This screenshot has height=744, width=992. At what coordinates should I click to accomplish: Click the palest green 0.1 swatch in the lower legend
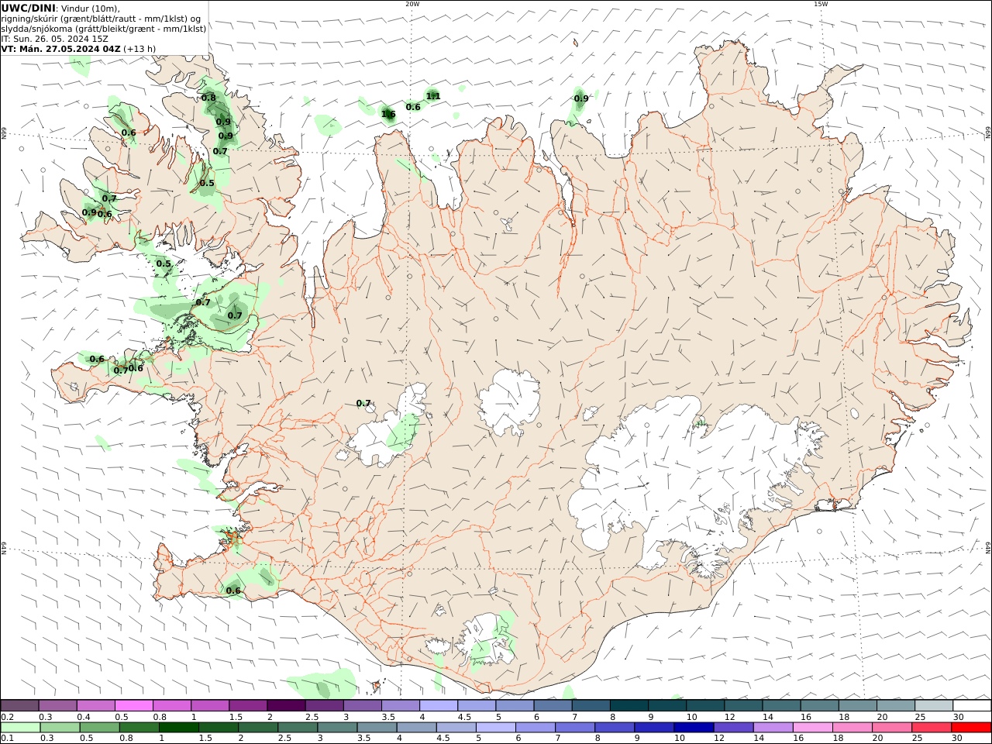[x=21, y=728]
